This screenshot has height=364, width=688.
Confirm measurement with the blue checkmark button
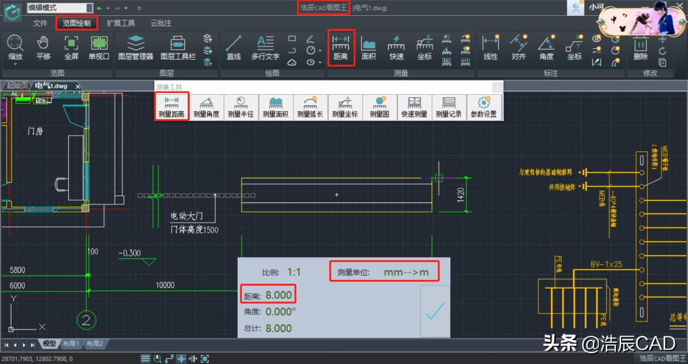pos(435,311)
